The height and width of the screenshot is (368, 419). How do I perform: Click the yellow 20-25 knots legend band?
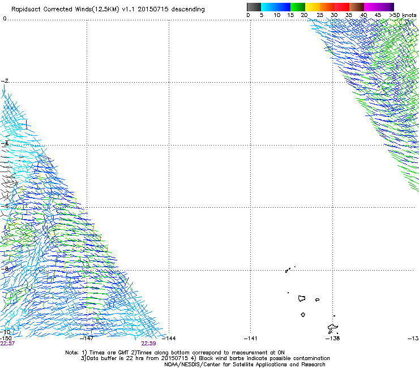[x=313, y=7]
